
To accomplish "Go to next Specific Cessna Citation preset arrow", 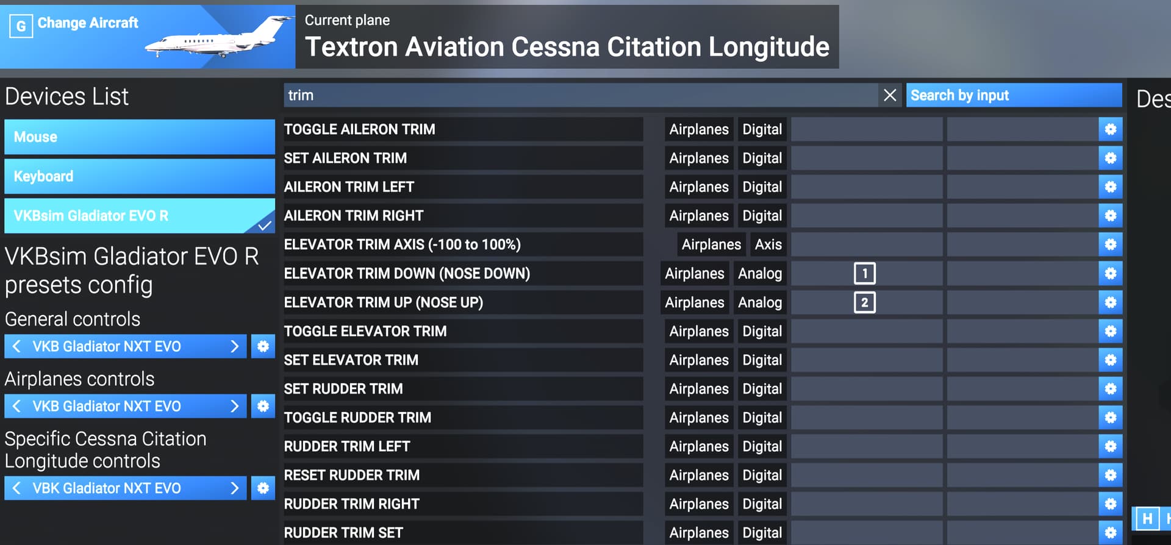I will (234, 488).
